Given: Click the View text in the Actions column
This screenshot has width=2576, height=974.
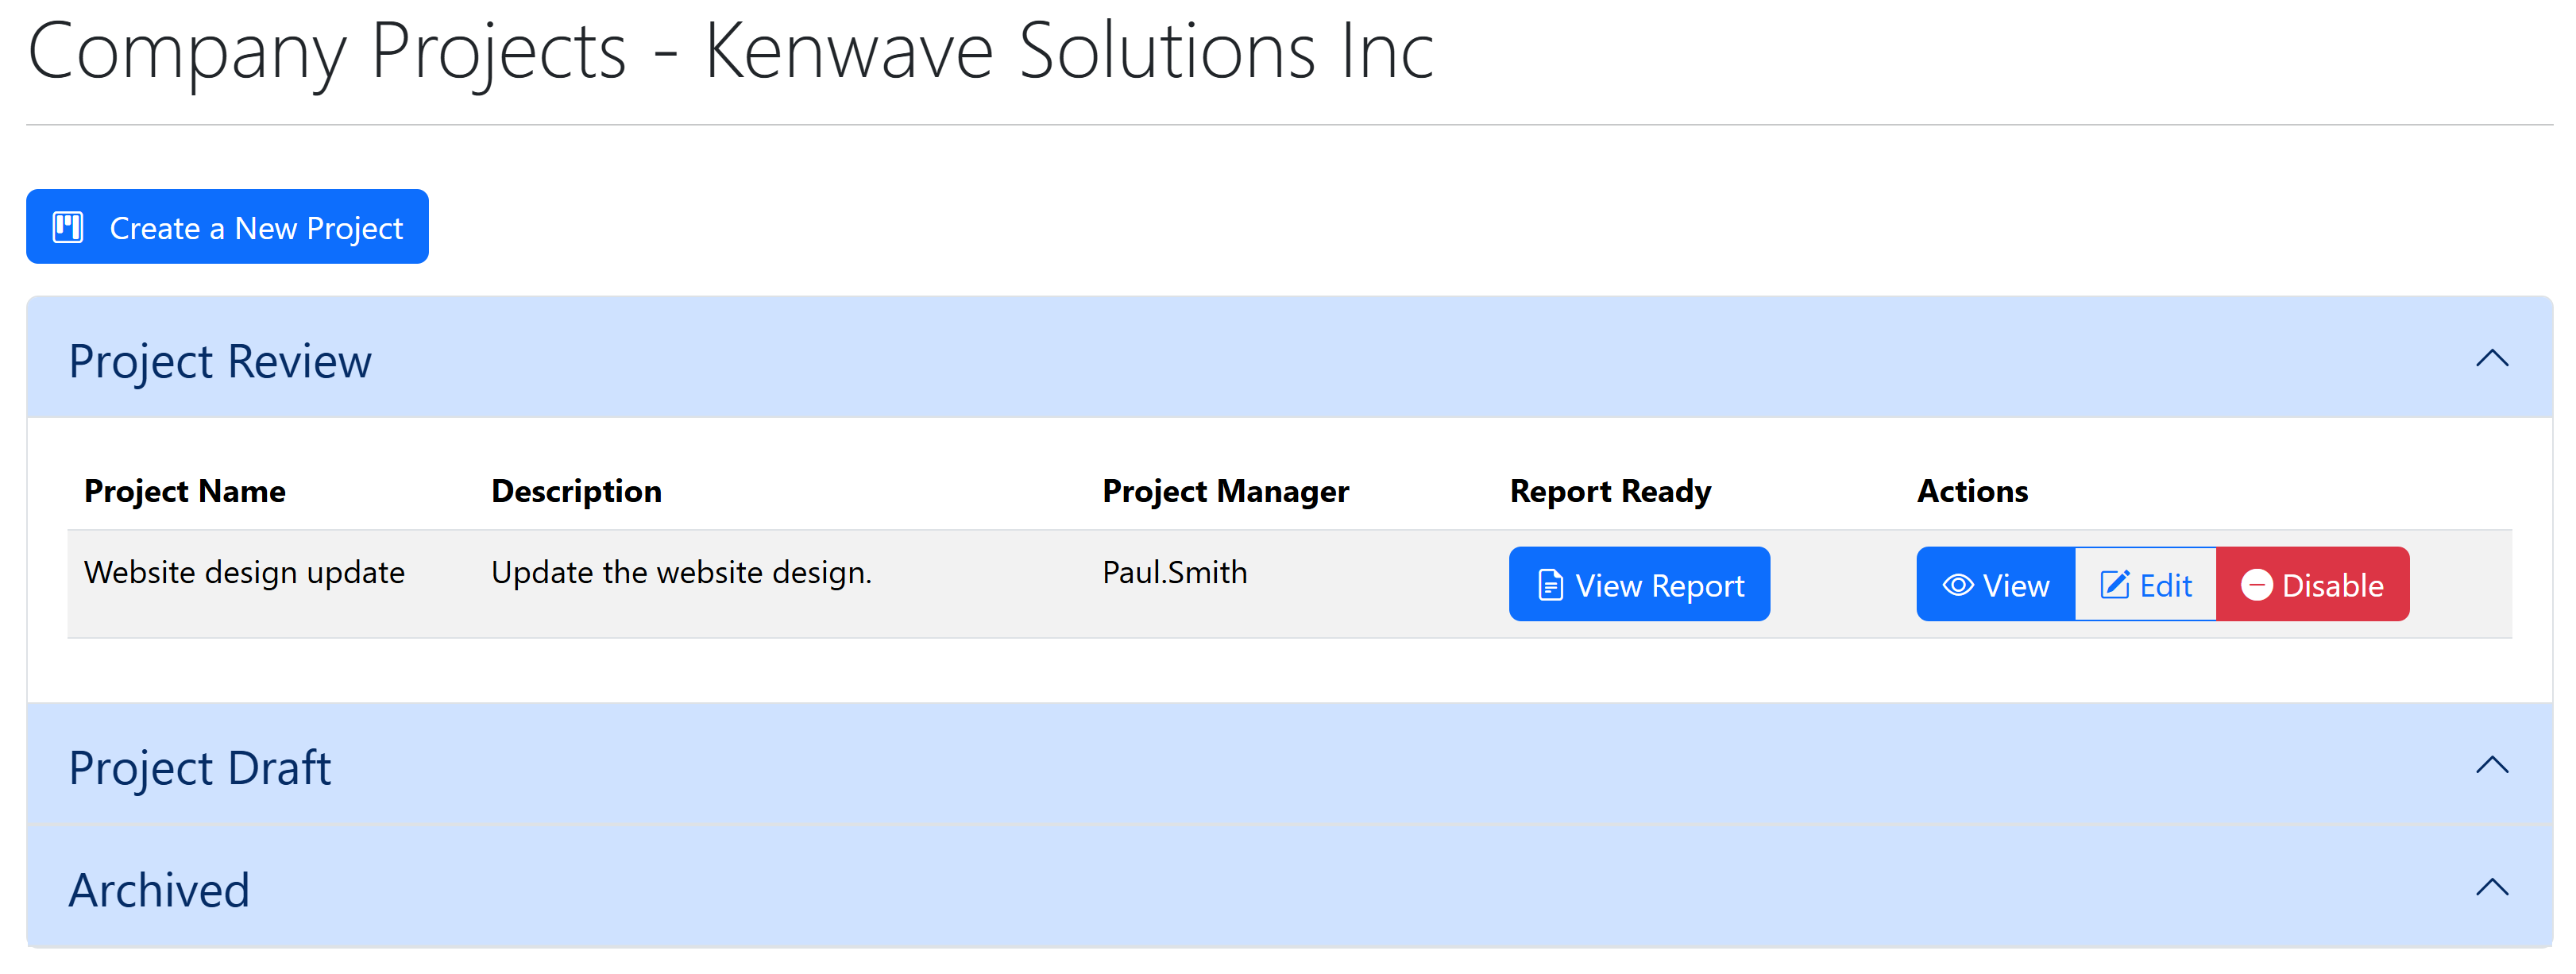Looking at the screenshot, I should click(2015, 585).
